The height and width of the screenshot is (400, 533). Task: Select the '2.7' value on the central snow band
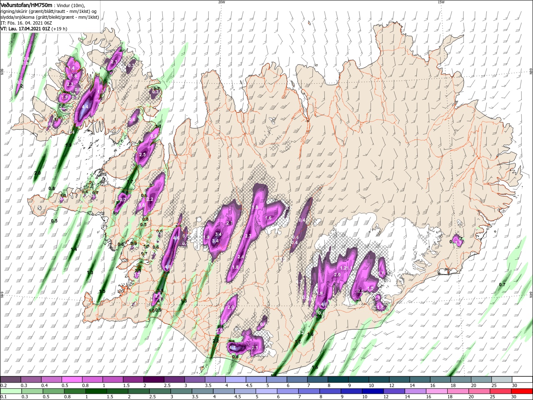click(248, 236)
